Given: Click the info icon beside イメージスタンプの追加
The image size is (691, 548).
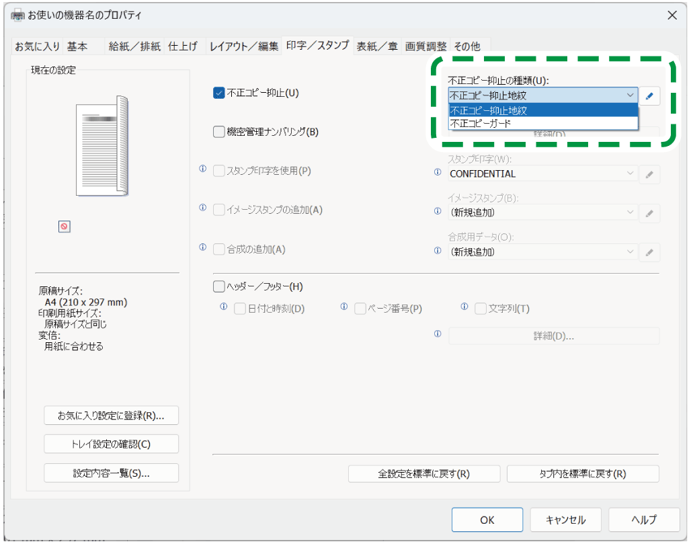Looking at the screenshot, I should (x=203, y=208).
